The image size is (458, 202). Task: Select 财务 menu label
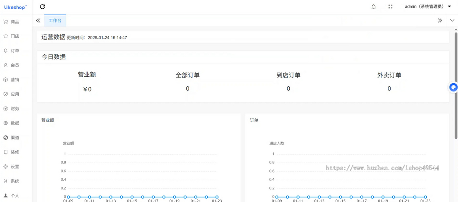[15, 109]
